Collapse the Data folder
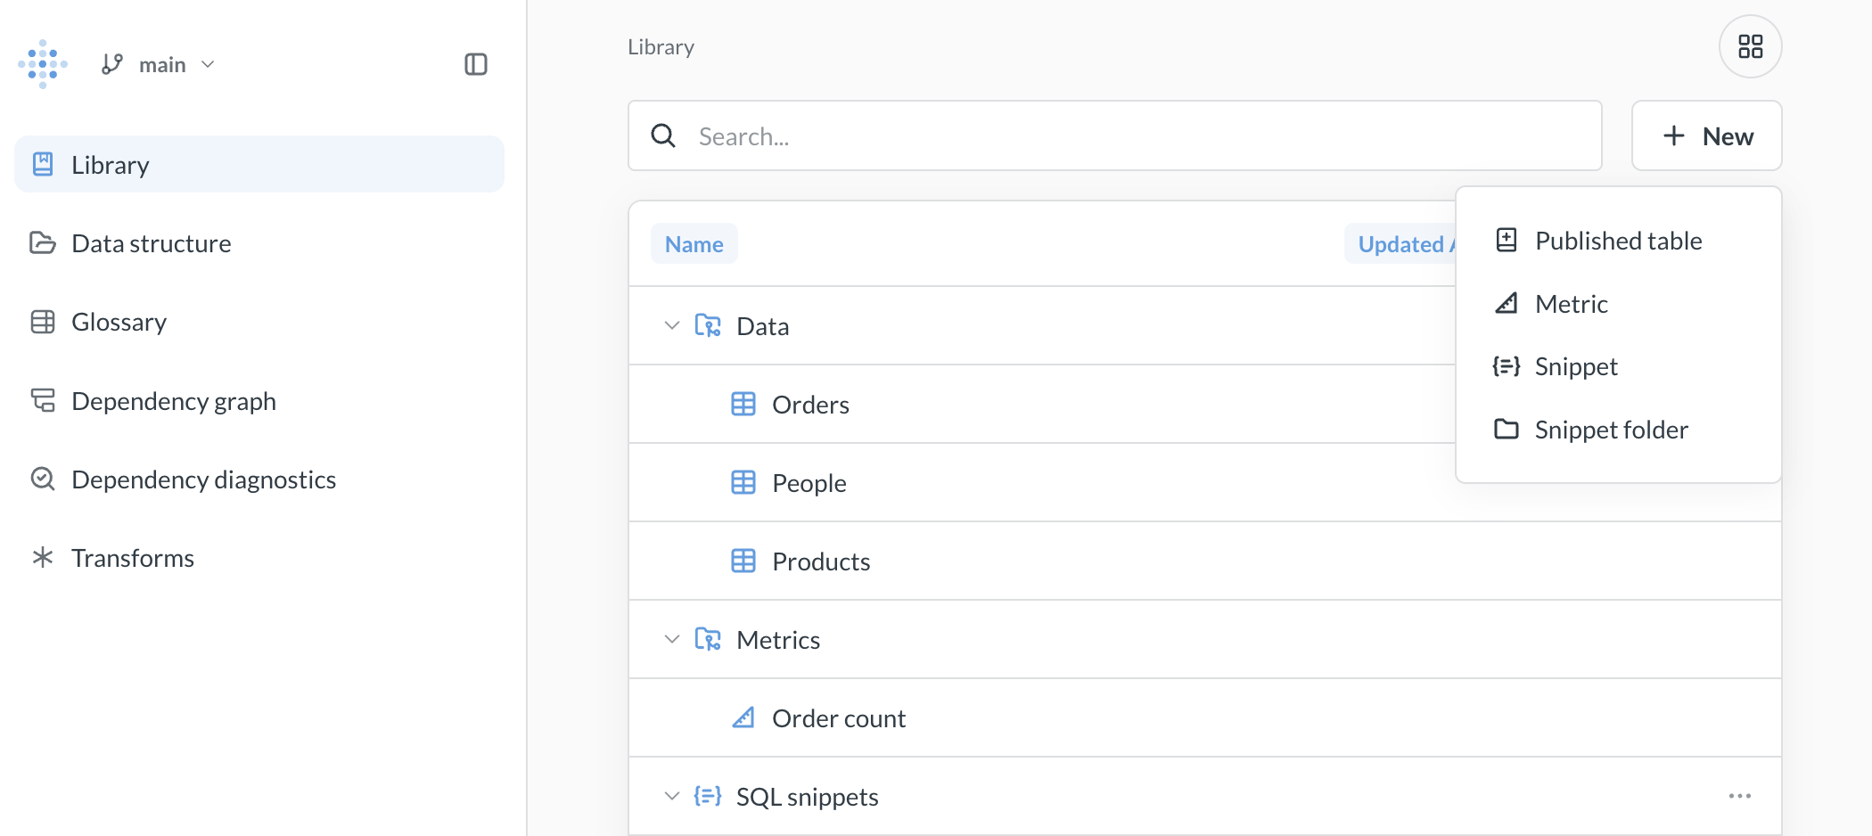This screenshot has height=836, width=1872. point(671,325)
